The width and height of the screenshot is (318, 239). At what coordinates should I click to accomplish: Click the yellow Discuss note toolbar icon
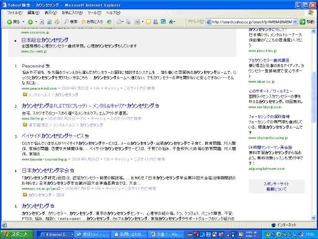click(148, 22)
